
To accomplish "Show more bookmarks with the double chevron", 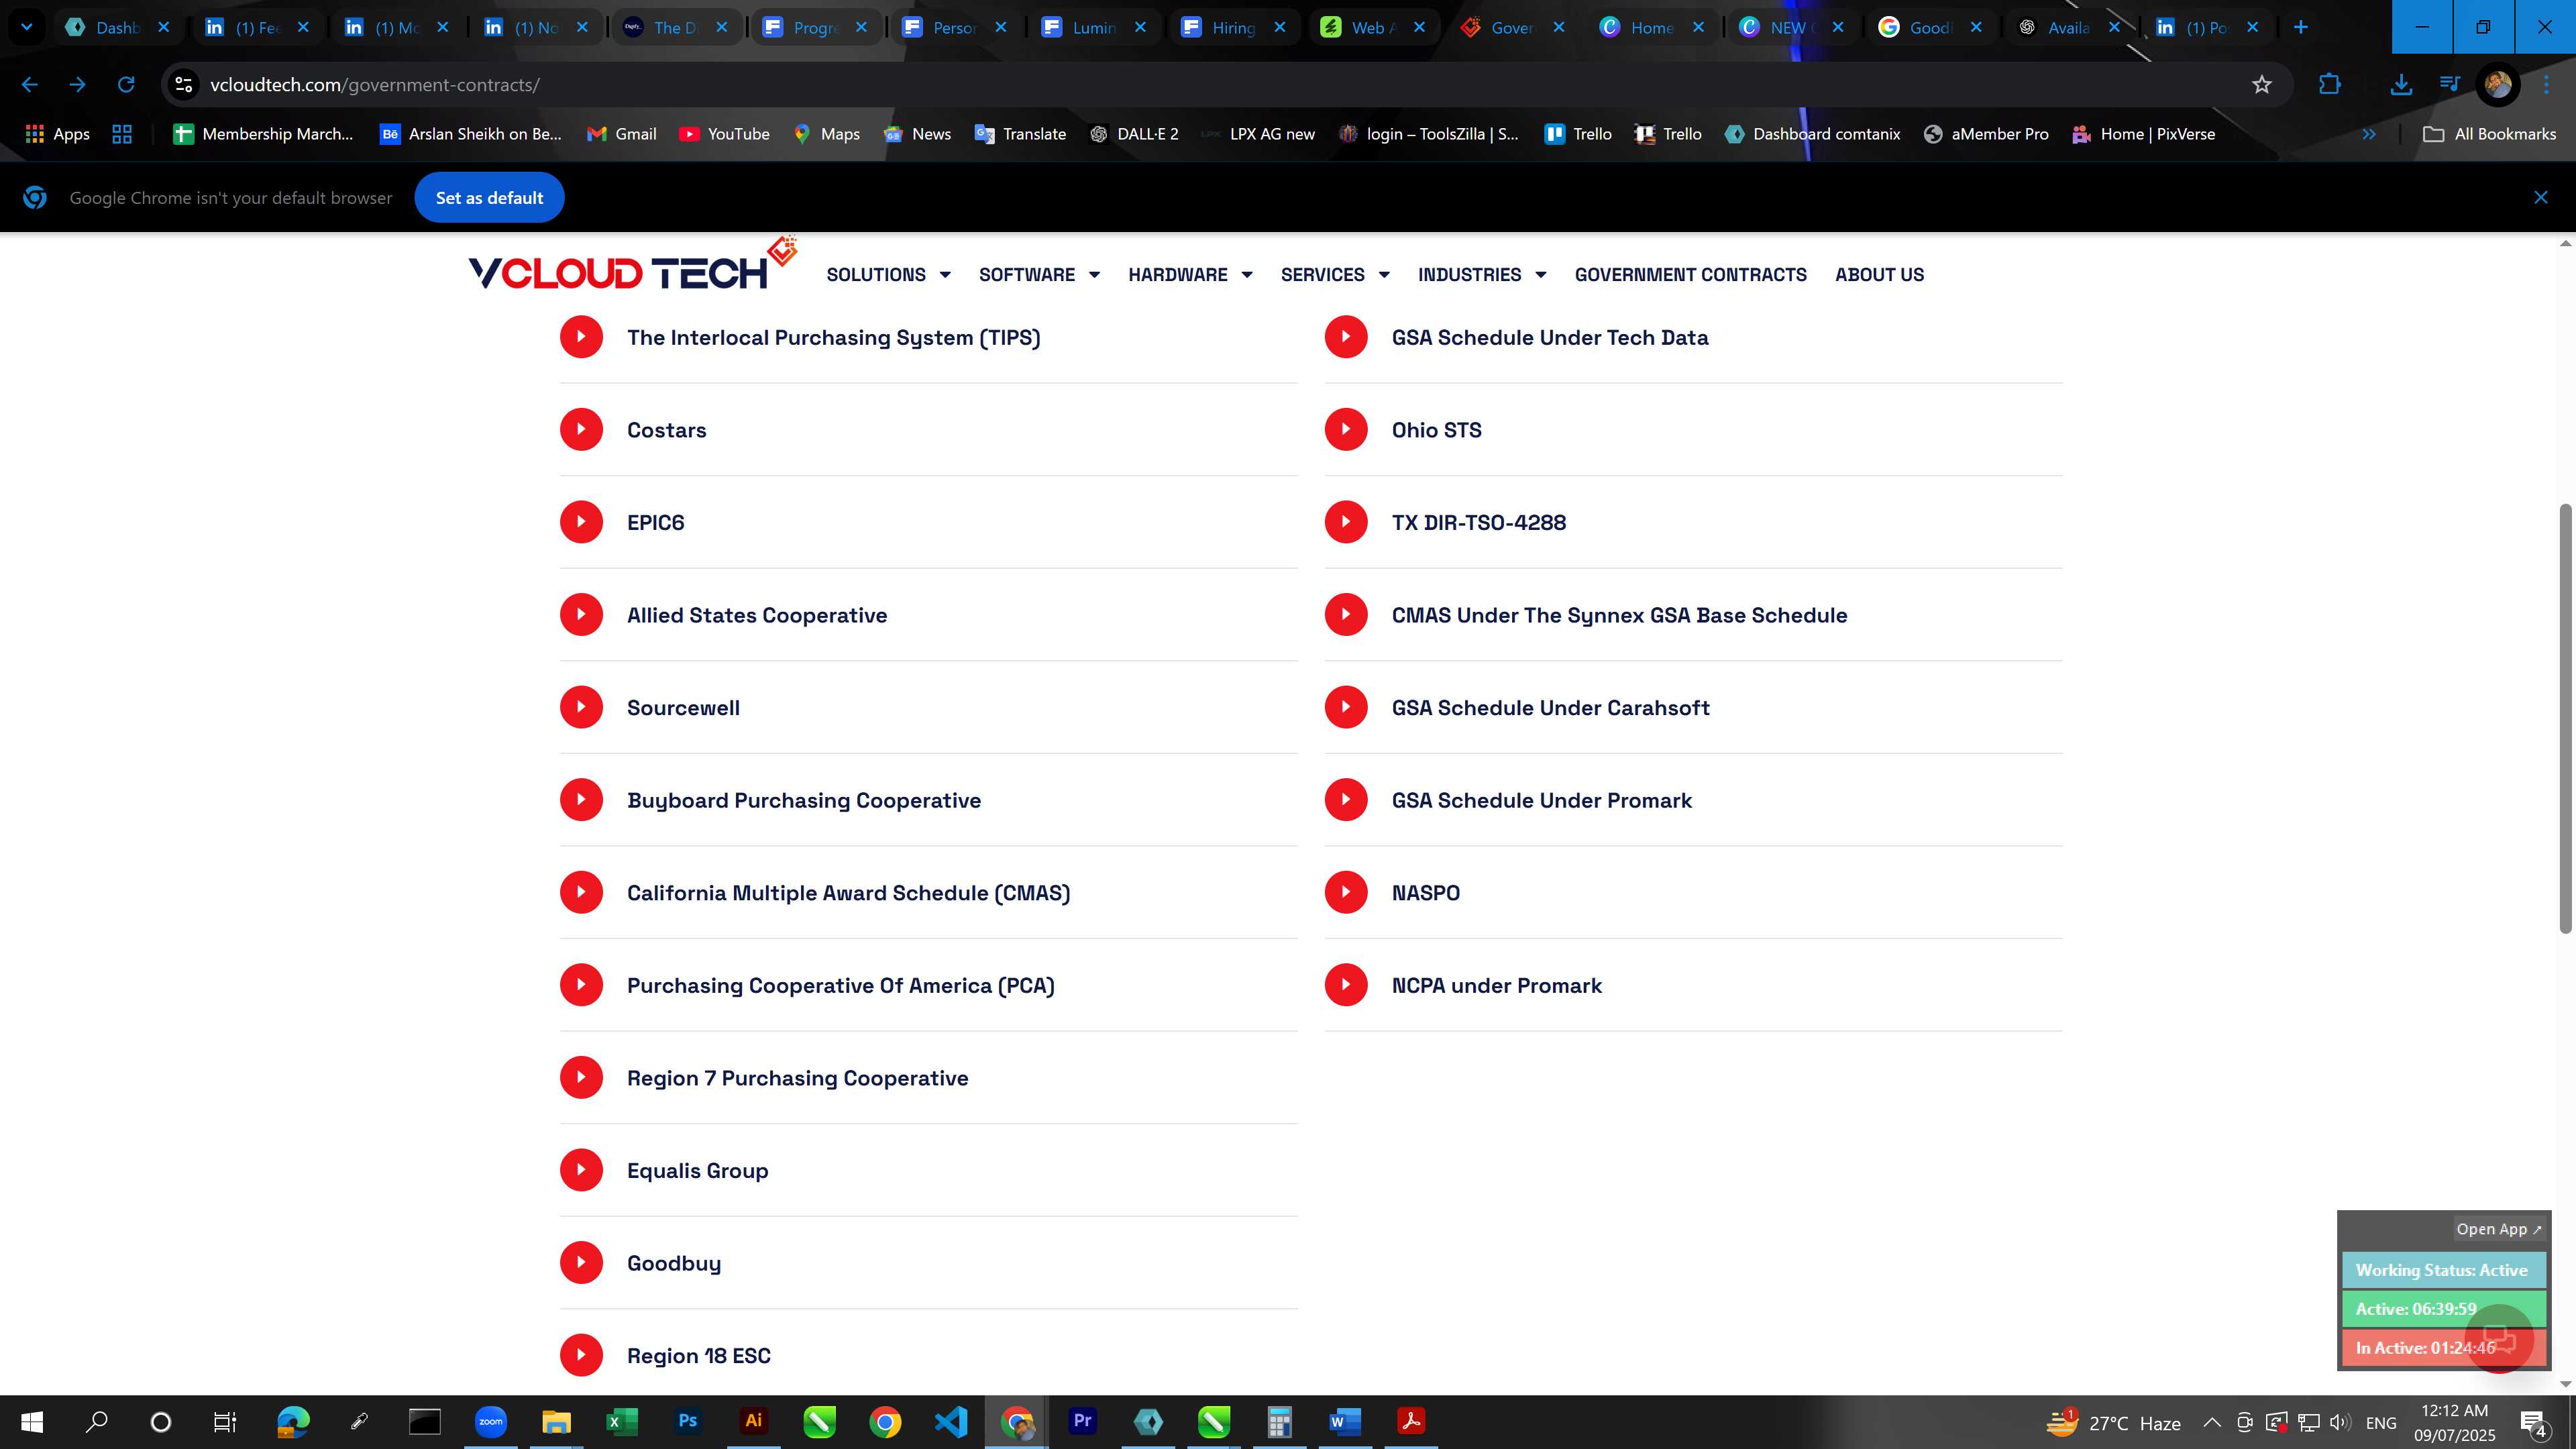I will pos(2369,134).
